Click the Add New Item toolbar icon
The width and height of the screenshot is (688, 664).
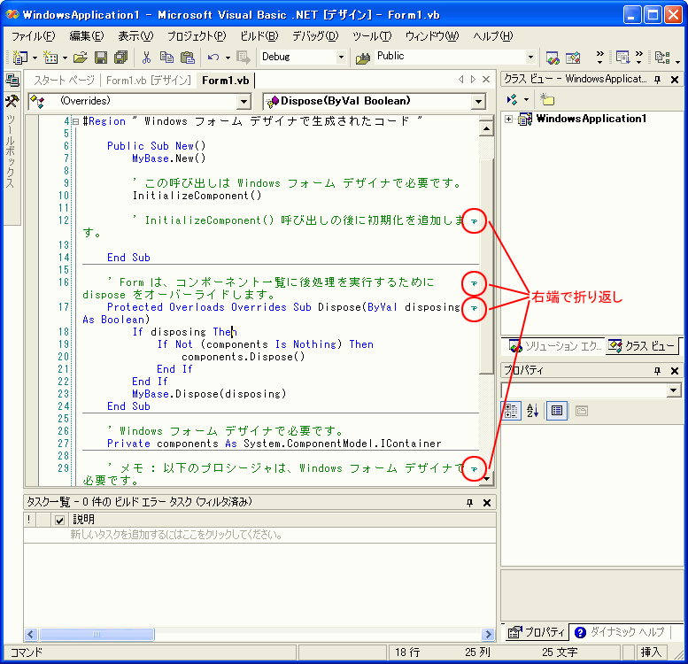click(50, 57)
